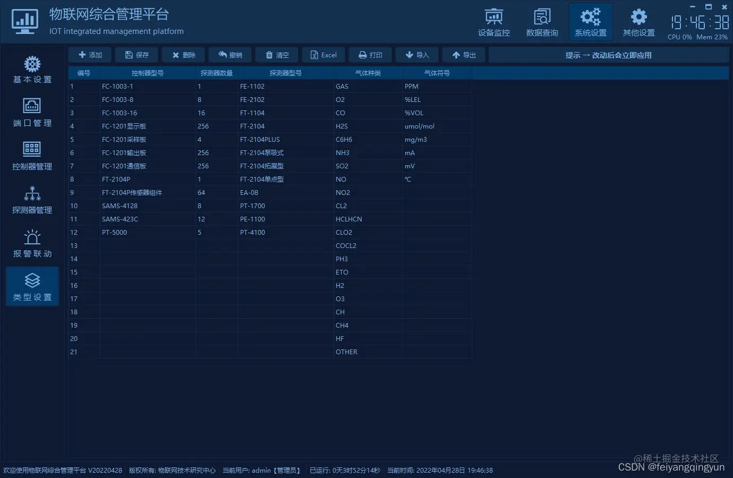The height and width of the screenshot is (478, 733).
Task: Export data with the Excel button
Action: pos(323,54)
